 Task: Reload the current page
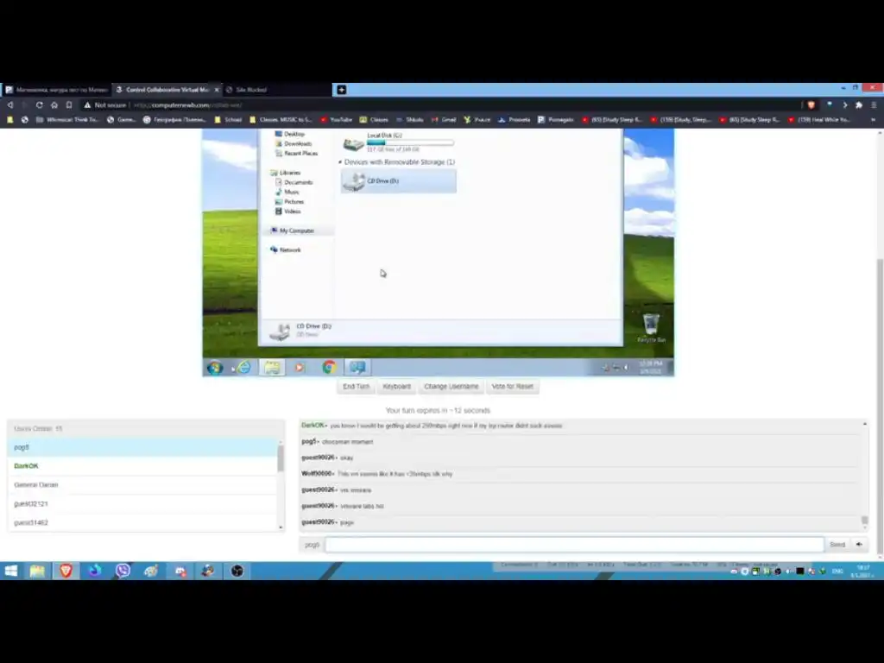[39, 104]
